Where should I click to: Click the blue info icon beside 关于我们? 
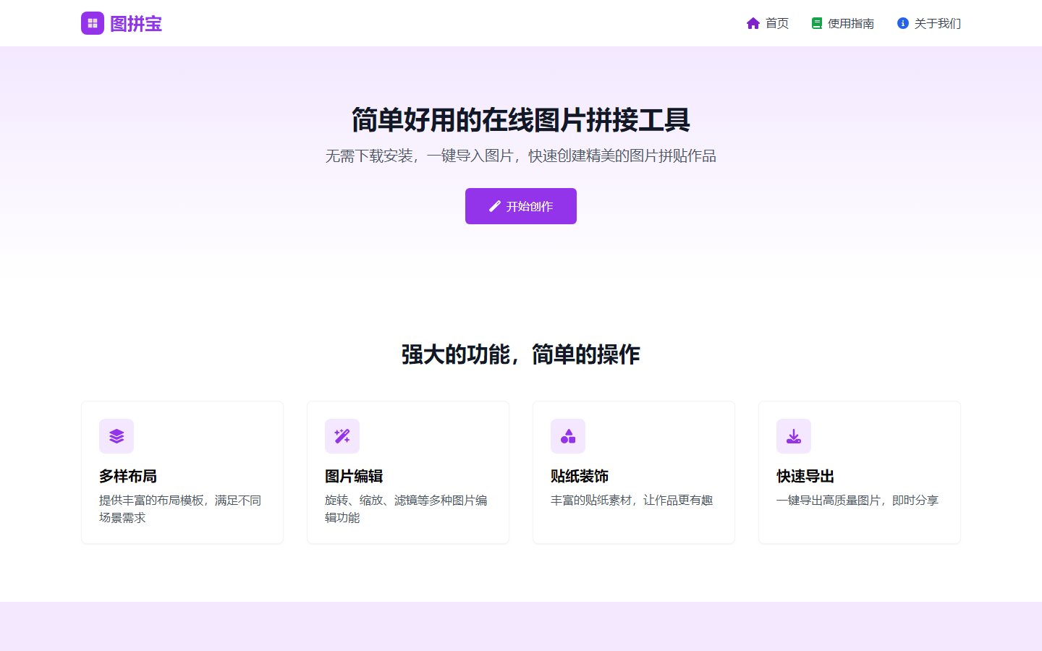[903, 23]
